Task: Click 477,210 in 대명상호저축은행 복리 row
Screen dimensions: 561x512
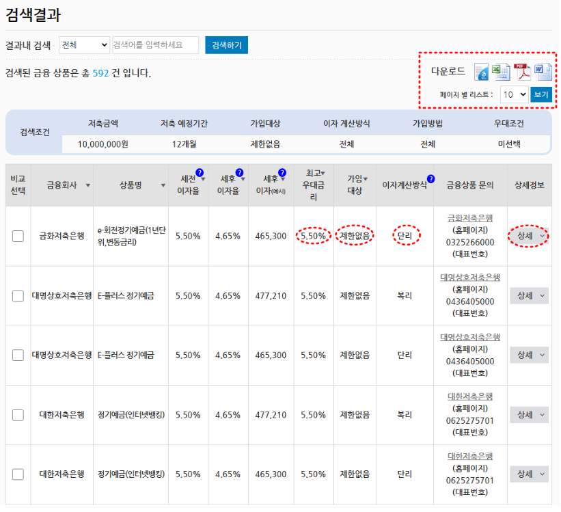Action: pos(271,296)
